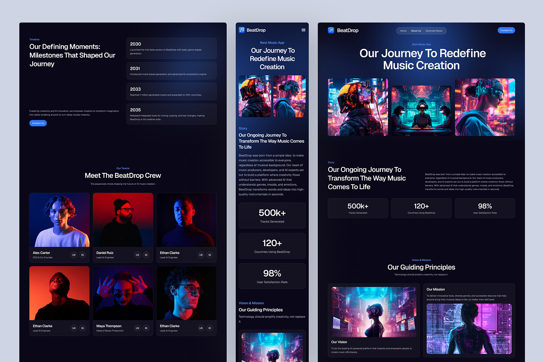Click Maya Thompson's portrait photo
This screenshot has height=362, width=544.
point(123,293)
